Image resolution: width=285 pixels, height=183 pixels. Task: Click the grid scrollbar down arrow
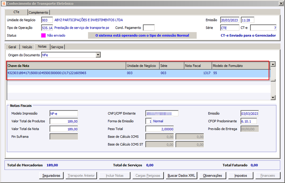click(x=273, y=98)
